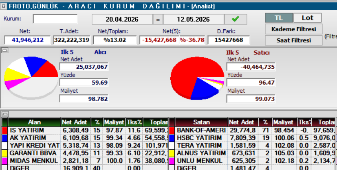Open Kademe Filtresi
This screenshot has width=337, height=170.
(293, 29)
